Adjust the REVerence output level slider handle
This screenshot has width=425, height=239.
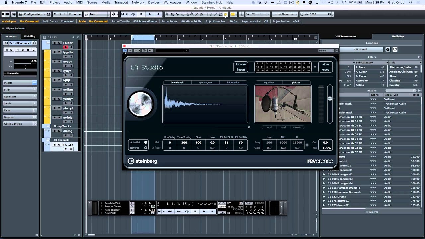coord(330,98)
